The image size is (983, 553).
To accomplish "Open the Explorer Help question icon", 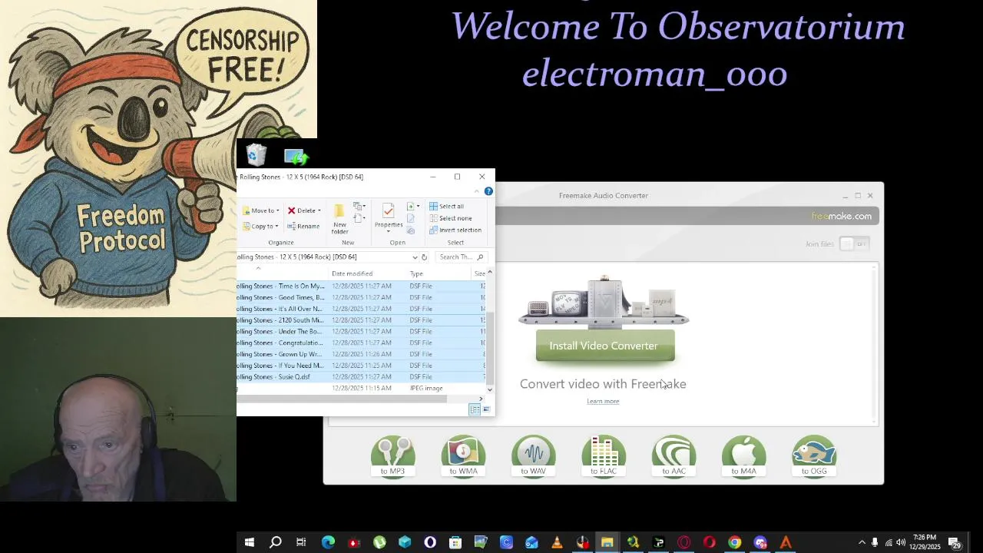I will [x=488, y=191].
